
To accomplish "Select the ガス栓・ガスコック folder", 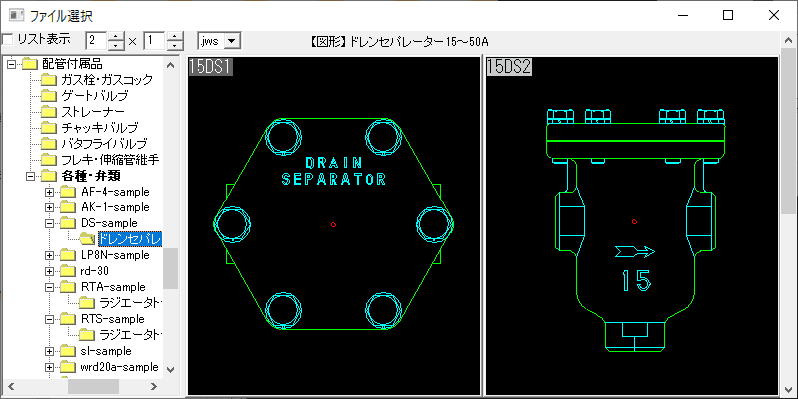I will point(106,79).
